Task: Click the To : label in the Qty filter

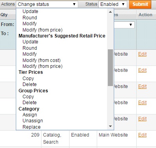Action: coord(5,34)
